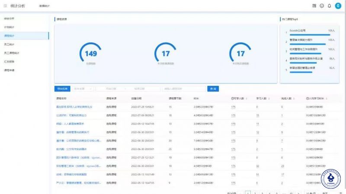Click 175 in the 2022-07-28 10:58:21 row
This screenshot has width=346, height=194.
click(x=233, y=107)
